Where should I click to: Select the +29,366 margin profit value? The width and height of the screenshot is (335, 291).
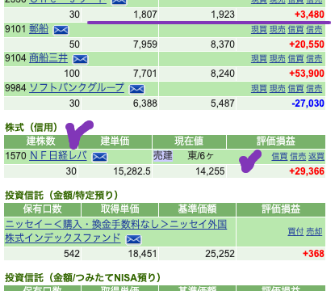307,171
